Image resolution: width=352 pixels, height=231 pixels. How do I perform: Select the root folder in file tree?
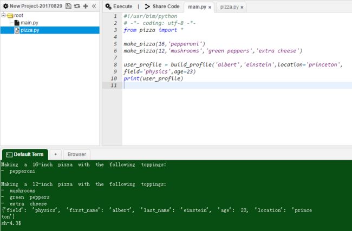pyautogui.click(x=18, y=16)
